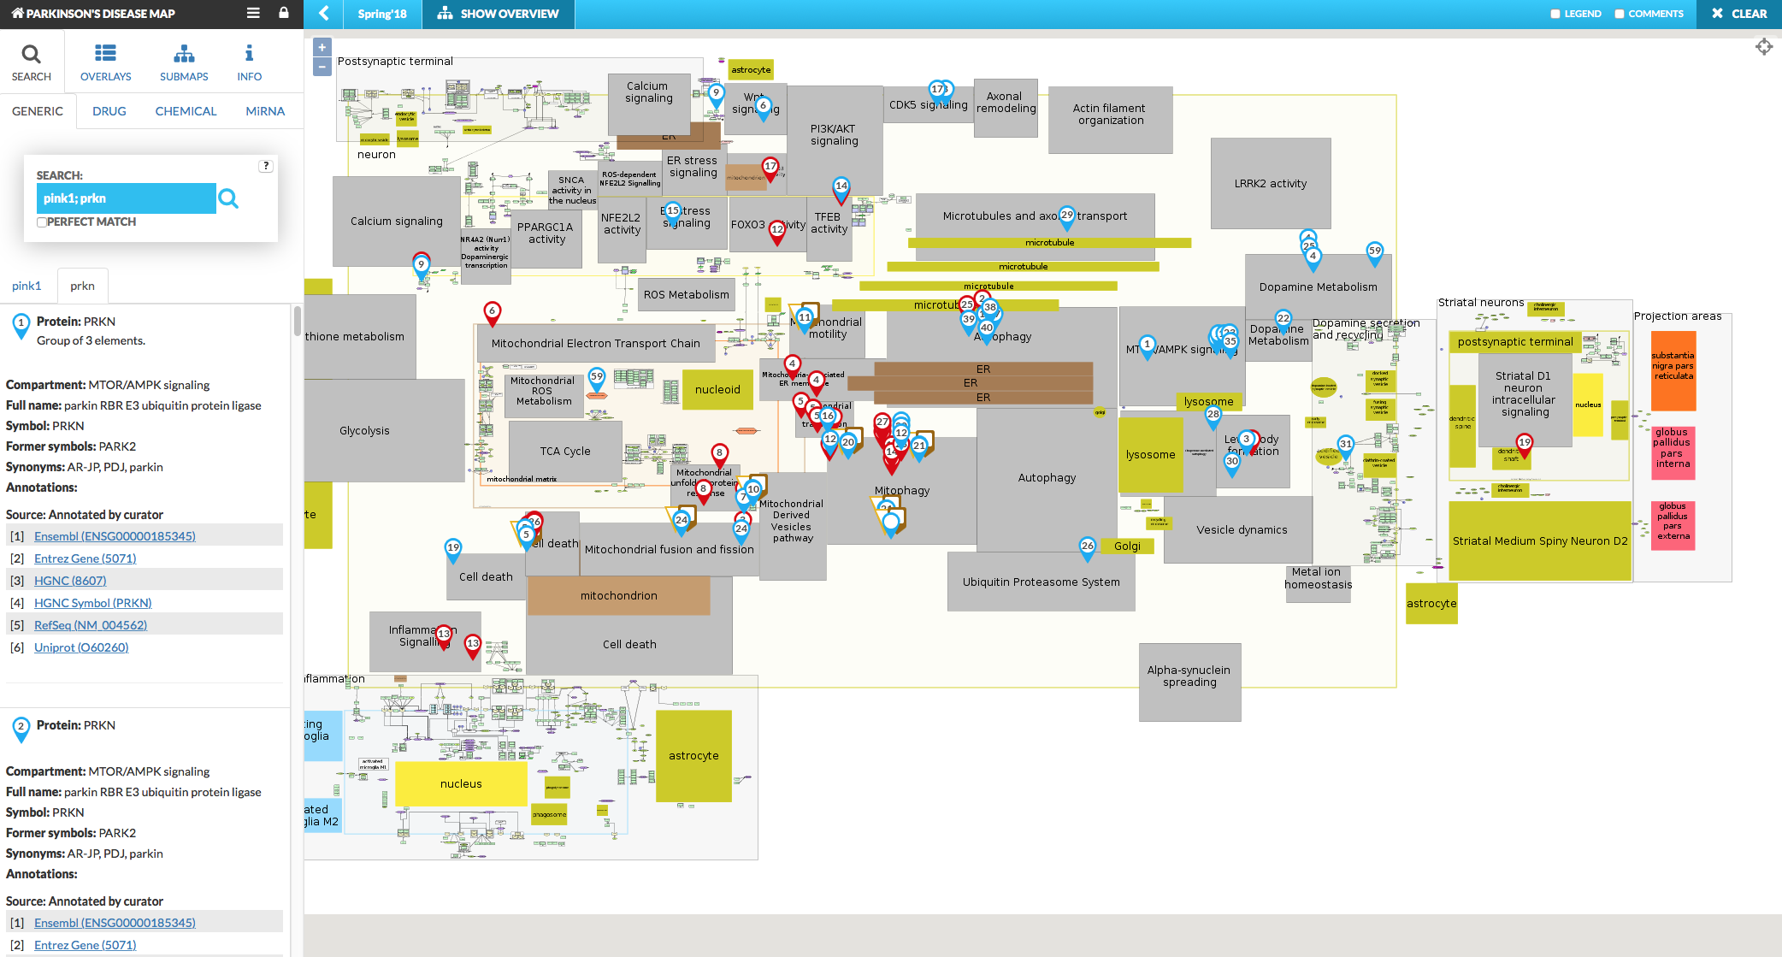Collapse the panel with back chevron
This screenshot has height=957, width=1782.
[324, 14]
